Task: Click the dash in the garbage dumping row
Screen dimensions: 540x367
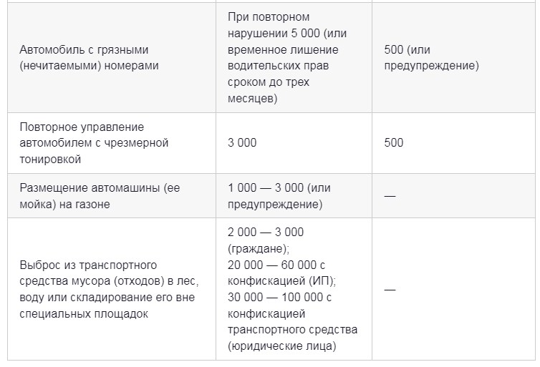Action: click(390, 289)
